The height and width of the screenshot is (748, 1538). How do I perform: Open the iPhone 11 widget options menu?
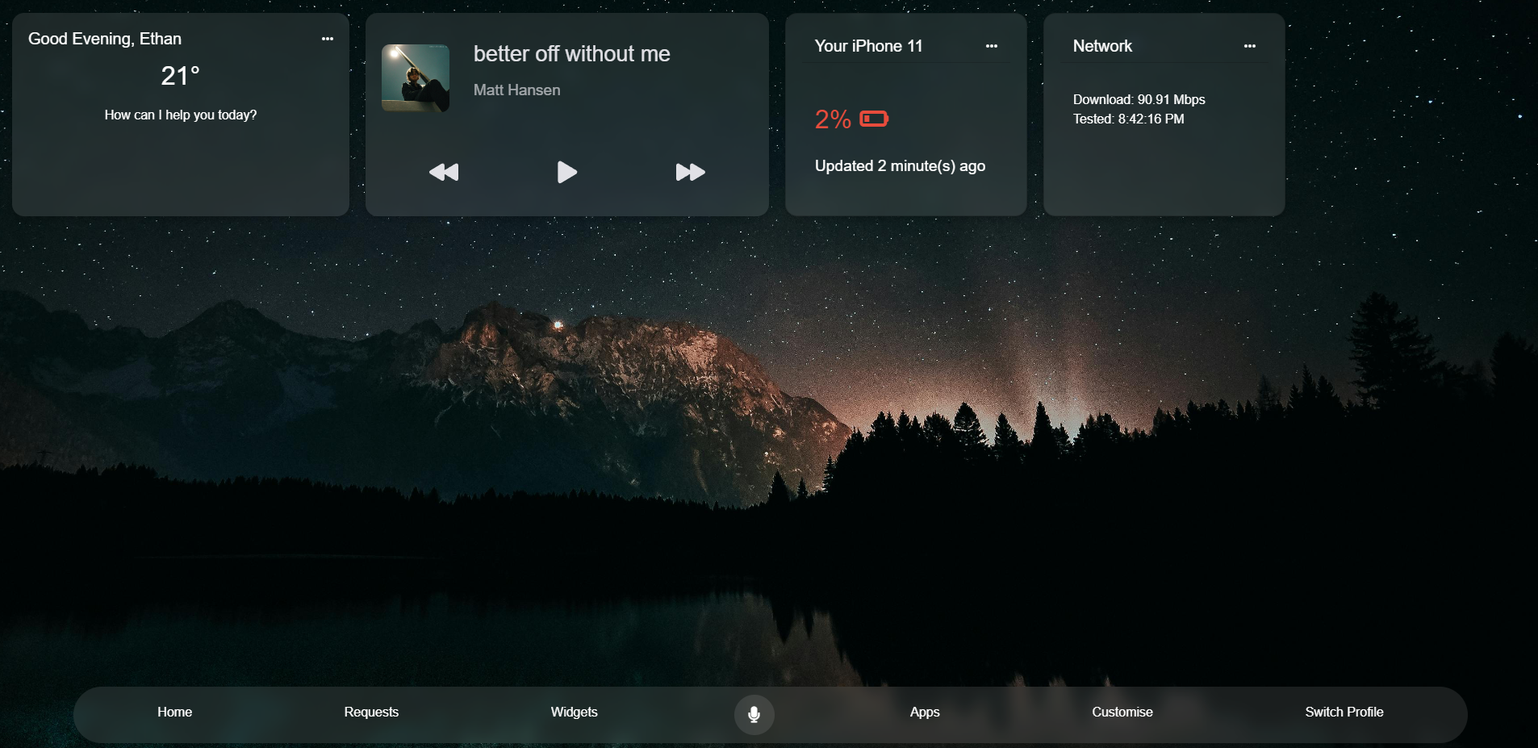click(x=991, y=46)
